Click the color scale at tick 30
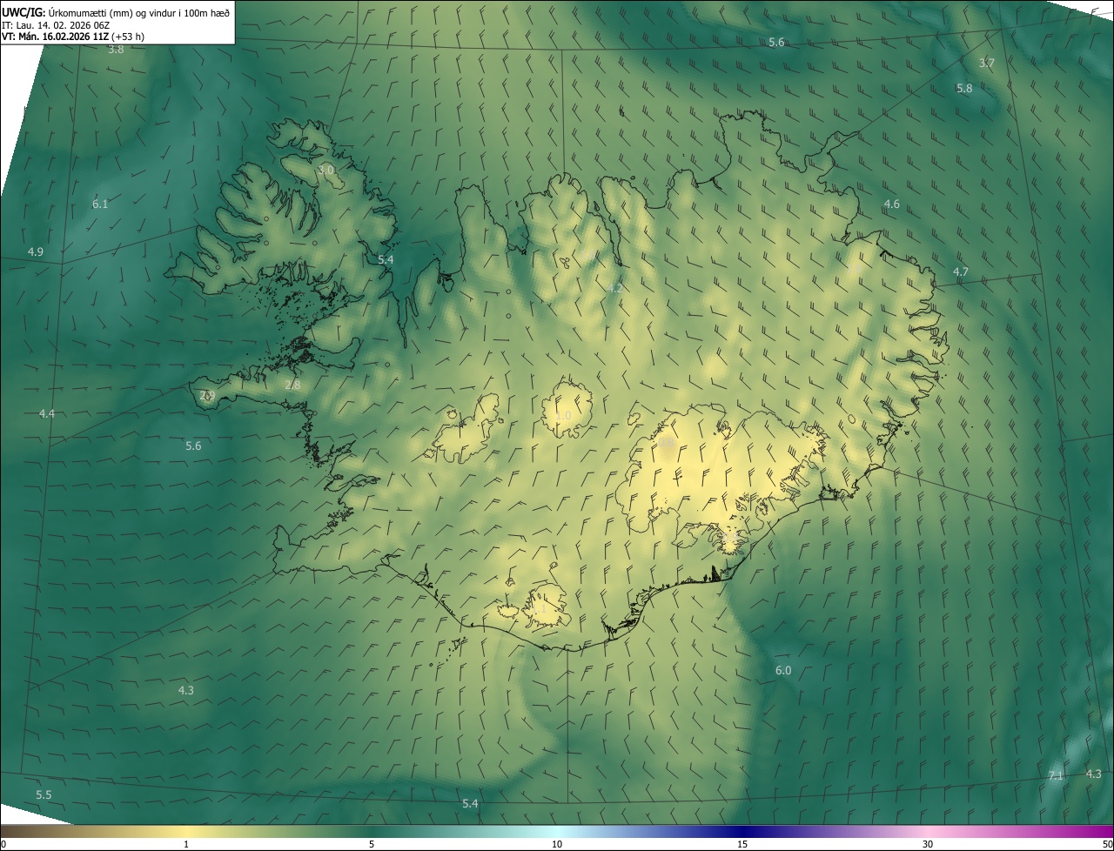This screenshot has height=851, width=1114. tap(928, 844)
